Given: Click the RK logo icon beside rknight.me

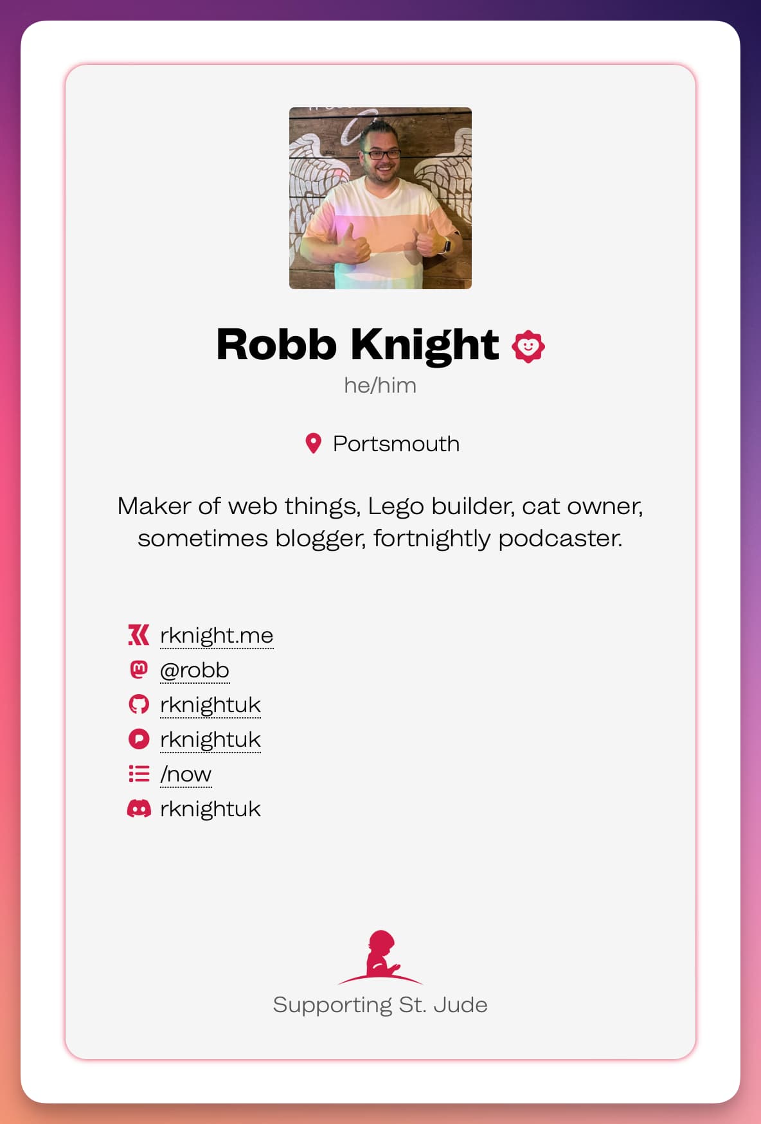Looking at the screenshot, I should pyautogui.click(x=139, y=635).
